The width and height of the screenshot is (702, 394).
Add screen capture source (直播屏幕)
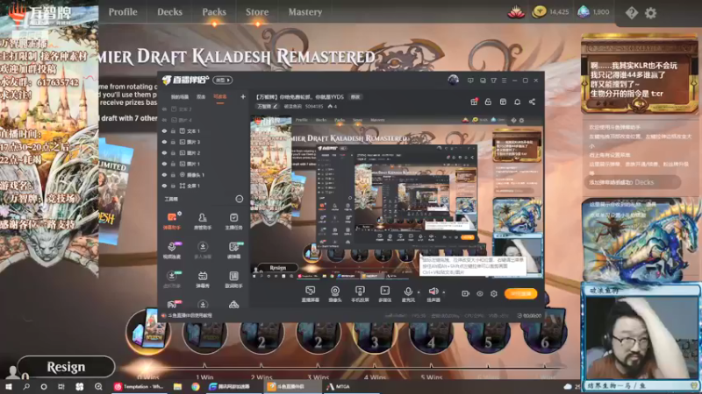click(311, 294)
